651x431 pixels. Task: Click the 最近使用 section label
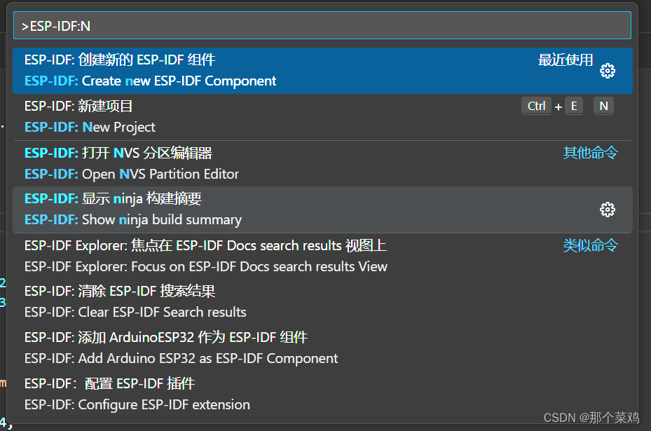point(566,60)
